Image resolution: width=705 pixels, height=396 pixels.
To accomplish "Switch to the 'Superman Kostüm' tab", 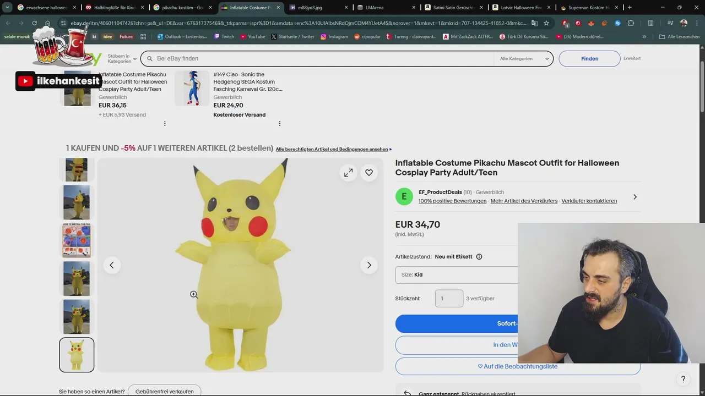I will (589, 8).
